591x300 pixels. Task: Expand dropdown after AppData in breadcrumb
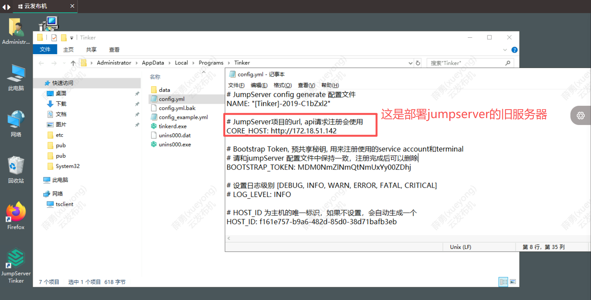[169, 63]
